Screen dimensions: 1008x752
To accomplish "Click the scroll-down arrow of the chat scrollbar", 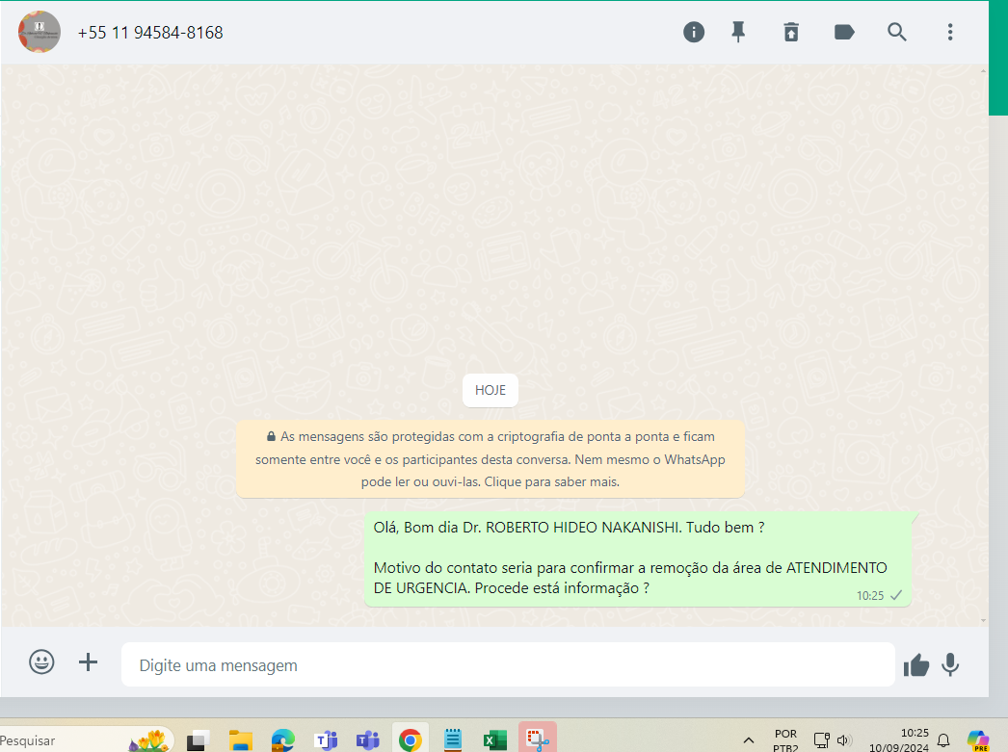I will 983,620.
